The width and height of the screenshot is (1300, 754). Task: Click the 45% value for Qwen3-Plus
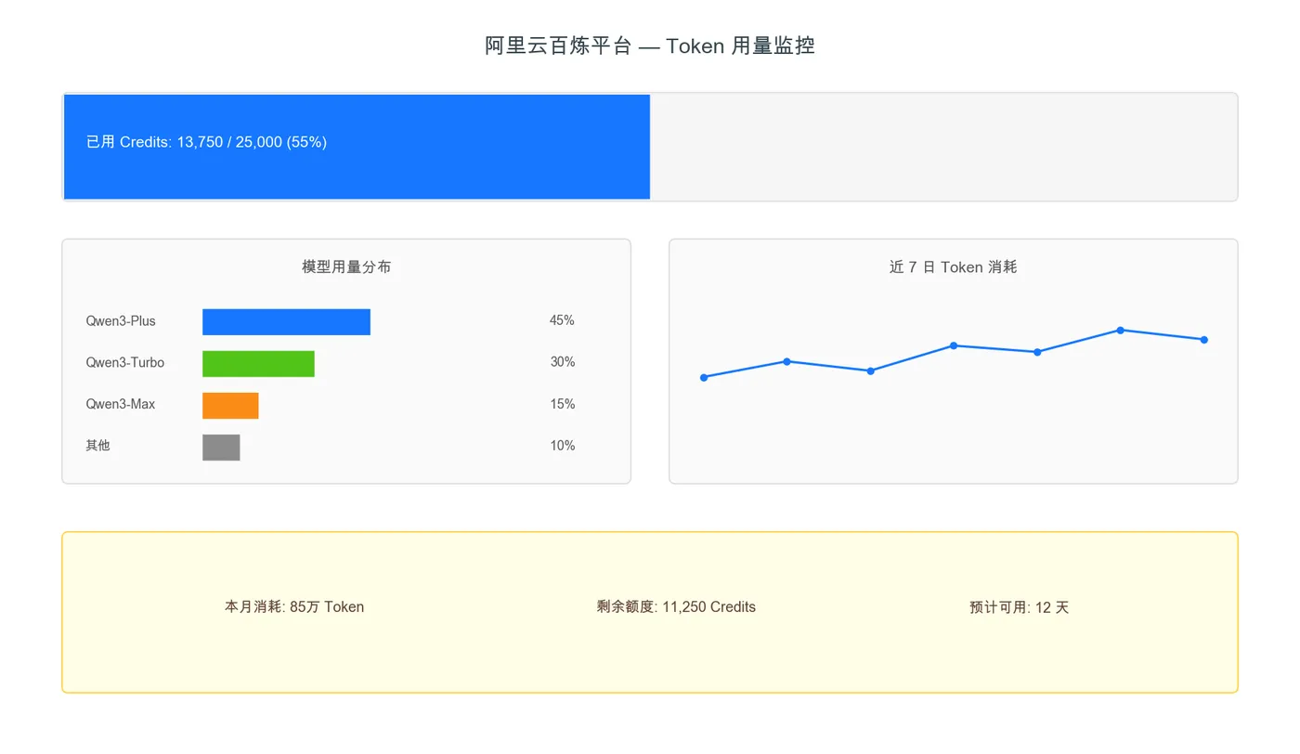(x=562, y=320)
